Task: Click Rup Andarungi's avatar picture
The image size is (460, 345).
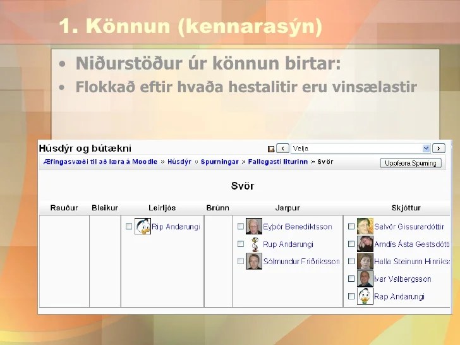Action: point(255,244)
